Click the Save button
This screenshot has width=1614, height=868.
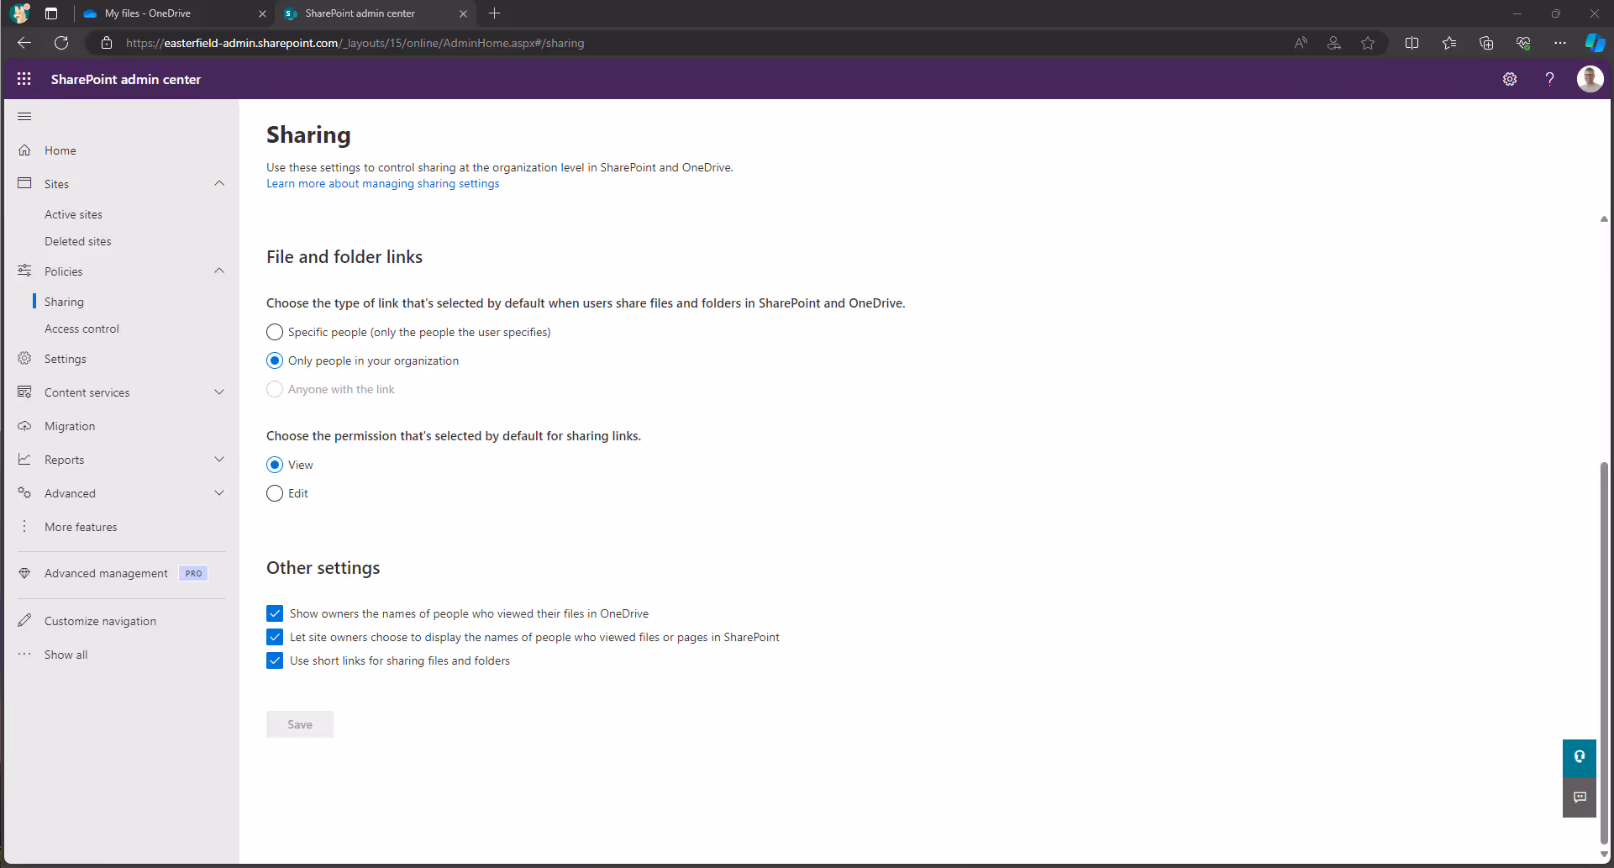click(300, 724)
